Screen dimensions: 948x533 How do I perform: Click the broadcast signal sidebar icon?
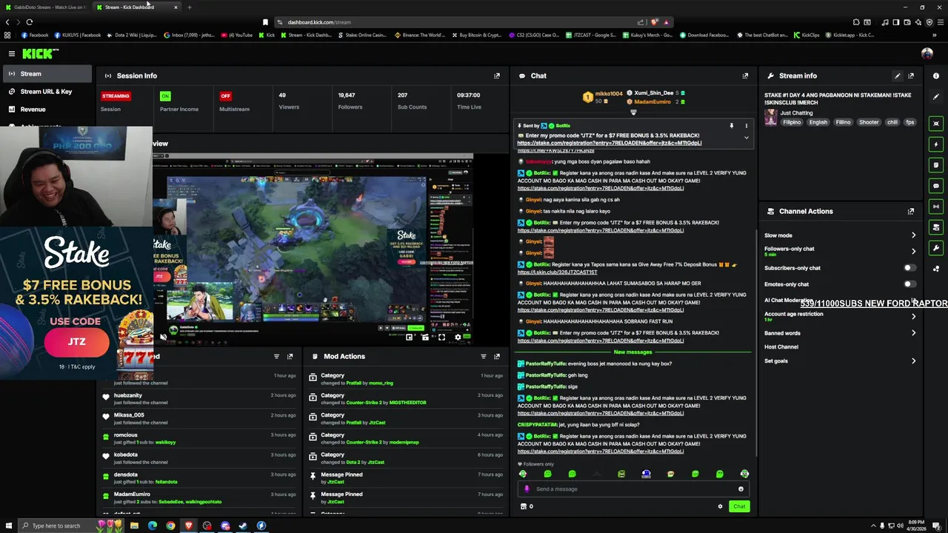tap(936, 207)
